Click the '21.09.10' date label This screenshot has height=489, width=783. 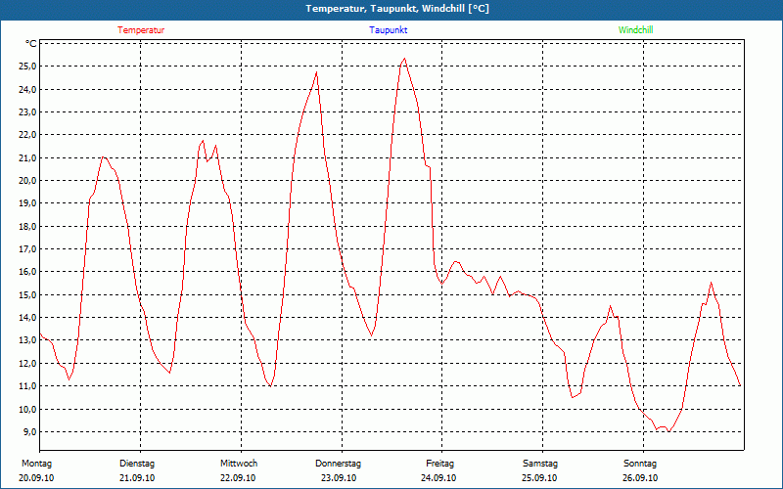point(137,478)
